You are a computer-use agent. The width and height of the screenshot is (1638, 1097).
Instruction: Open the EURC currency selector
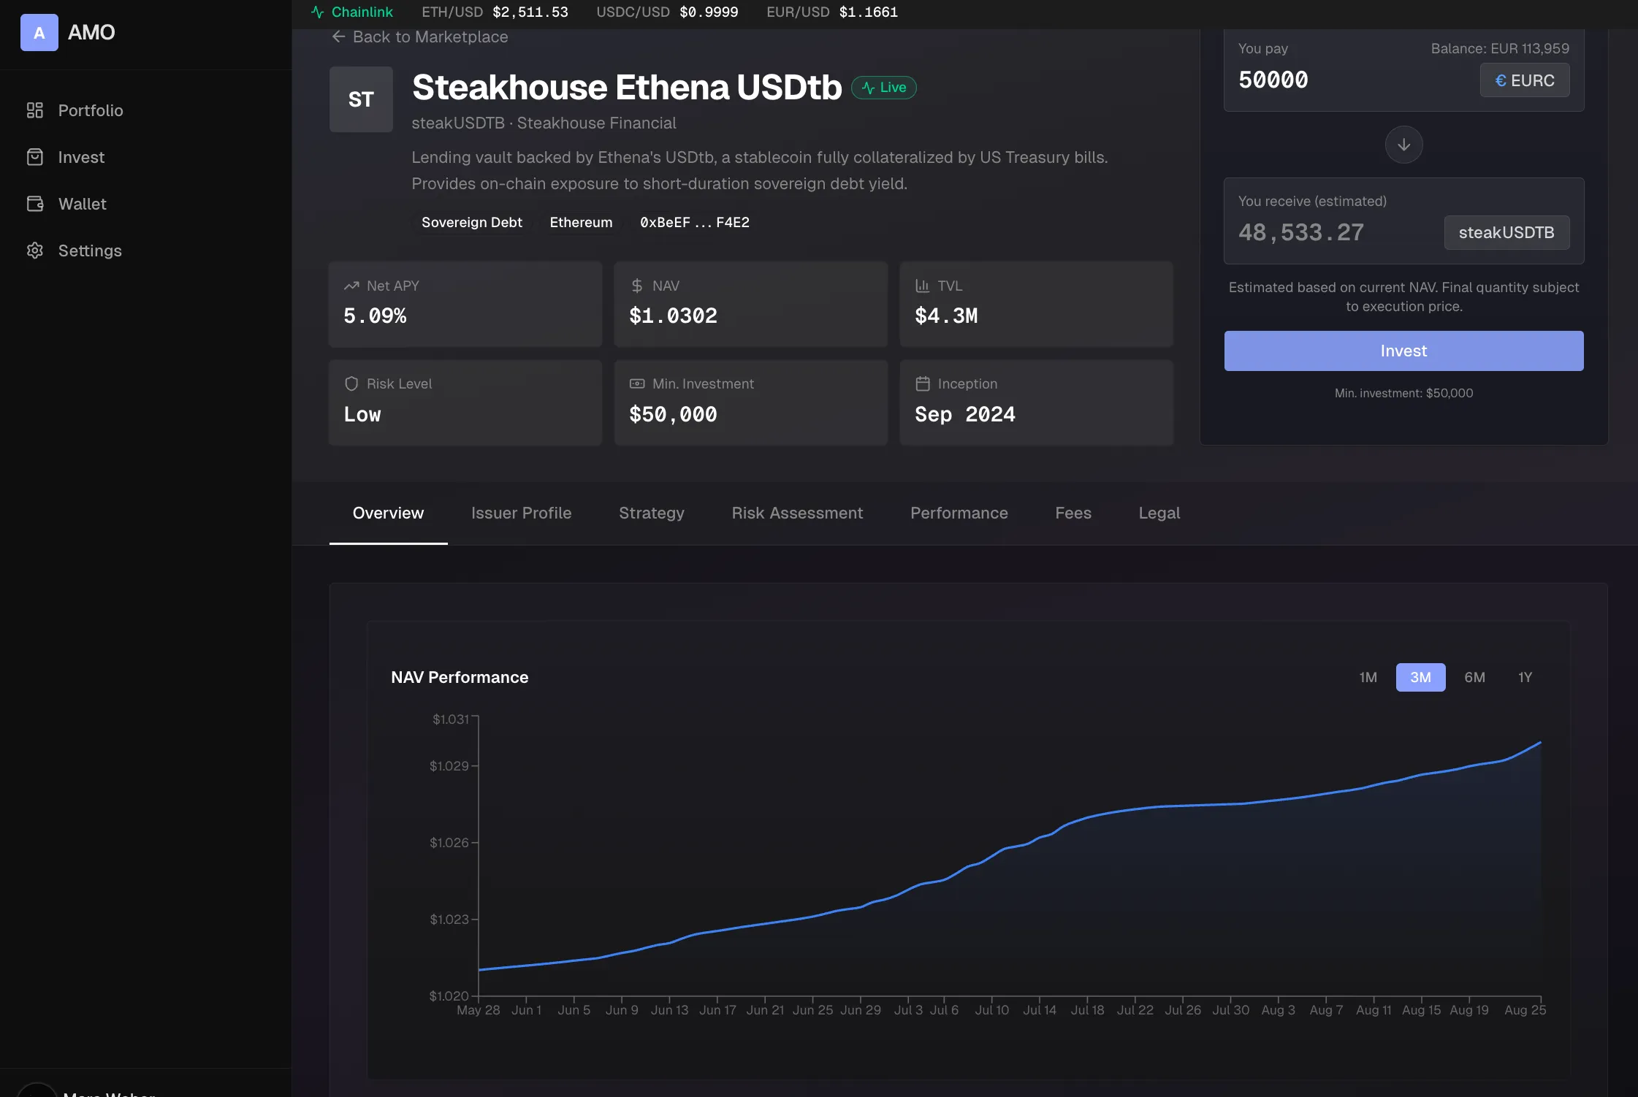coord(1525,80)
